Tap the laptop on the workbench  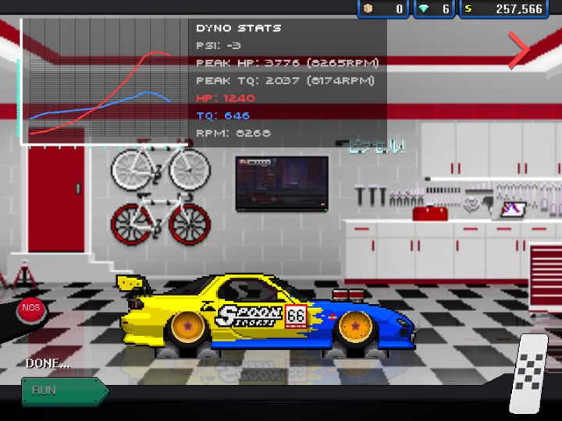point(514,209)
